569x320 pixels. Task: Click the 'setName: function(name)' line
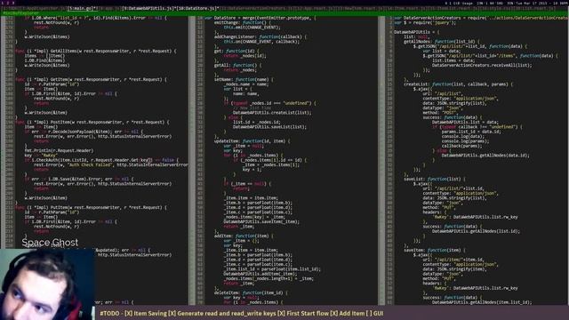click(x=244, y=79)
